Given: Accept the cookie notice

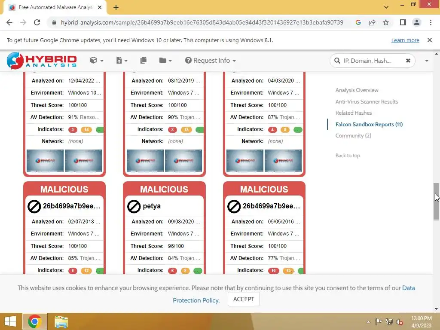Looking at the screenshot, I should (x=244, y=299).
